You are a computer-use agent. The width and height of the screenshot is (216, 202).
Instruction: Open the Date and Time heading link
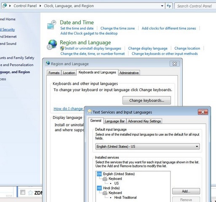77,22
